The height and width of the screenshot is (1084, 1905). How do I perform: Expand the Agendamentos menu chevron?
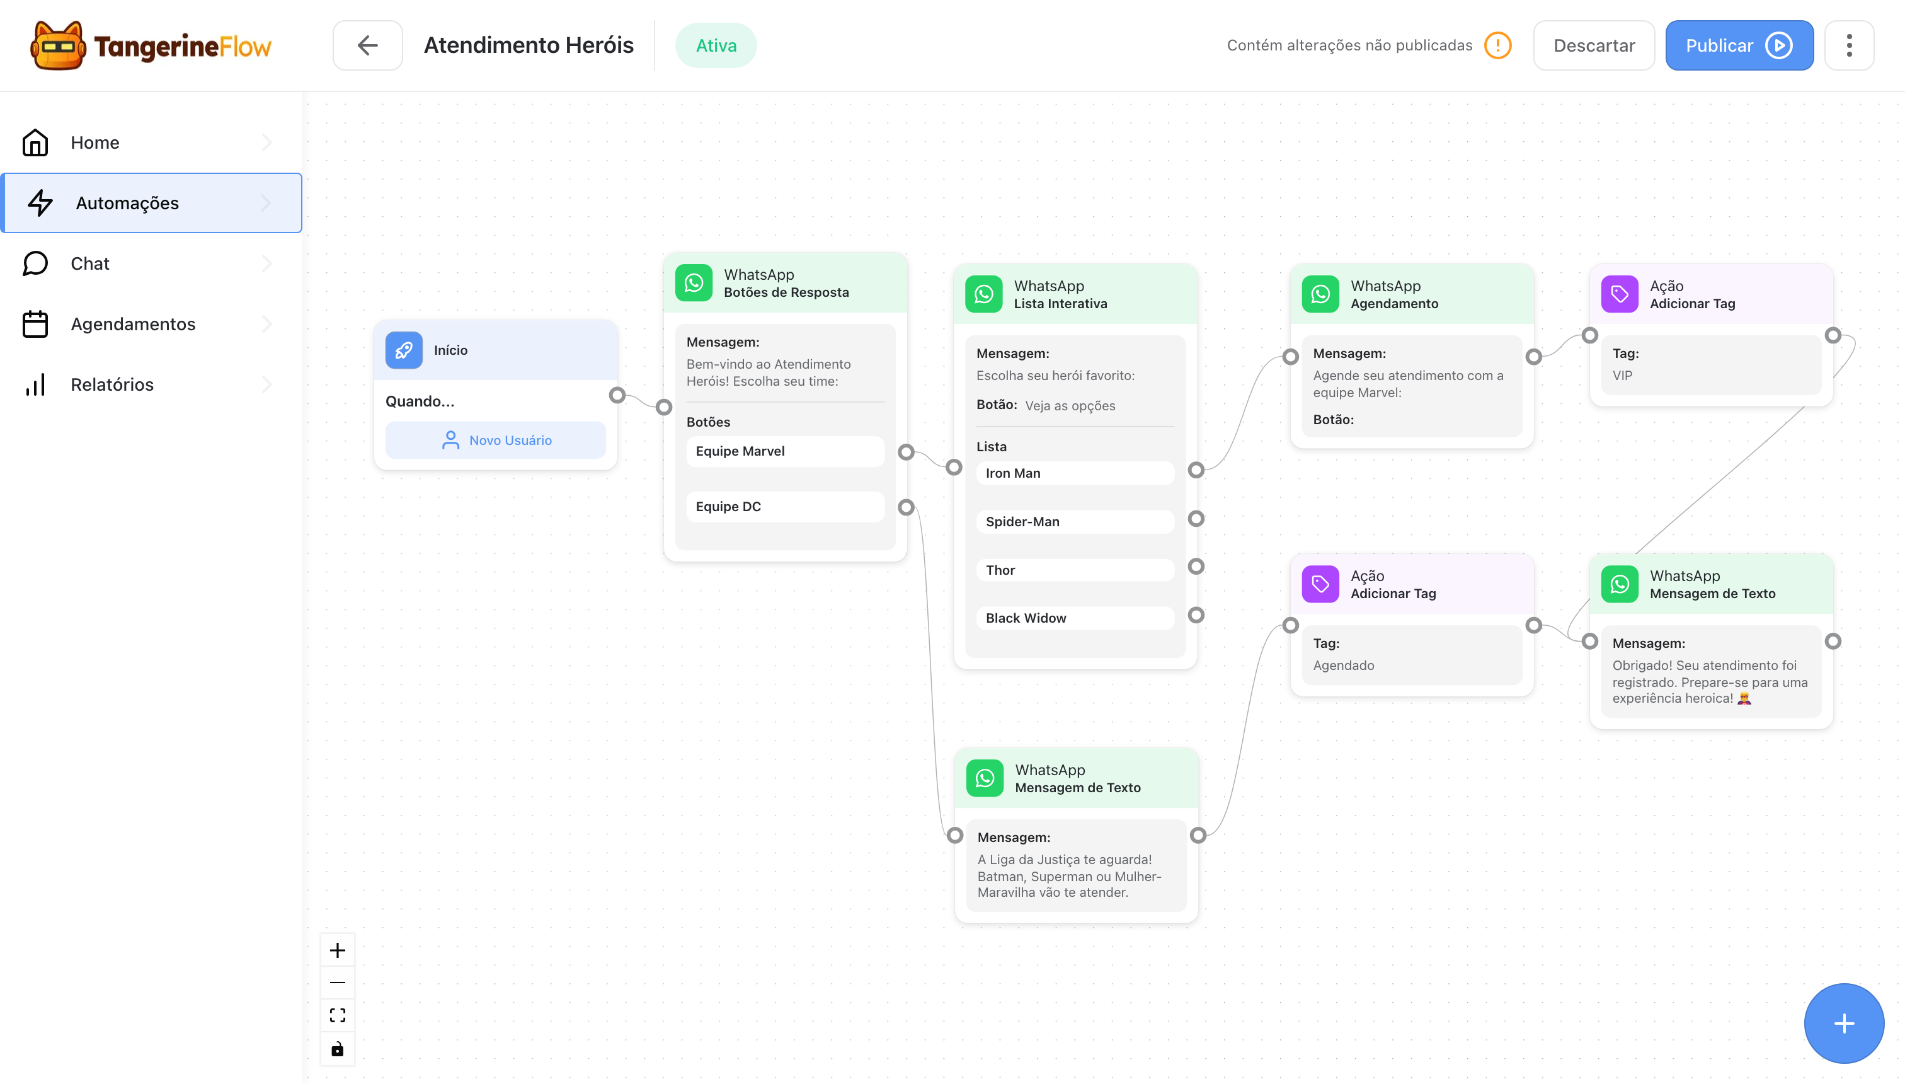[267, 324]
